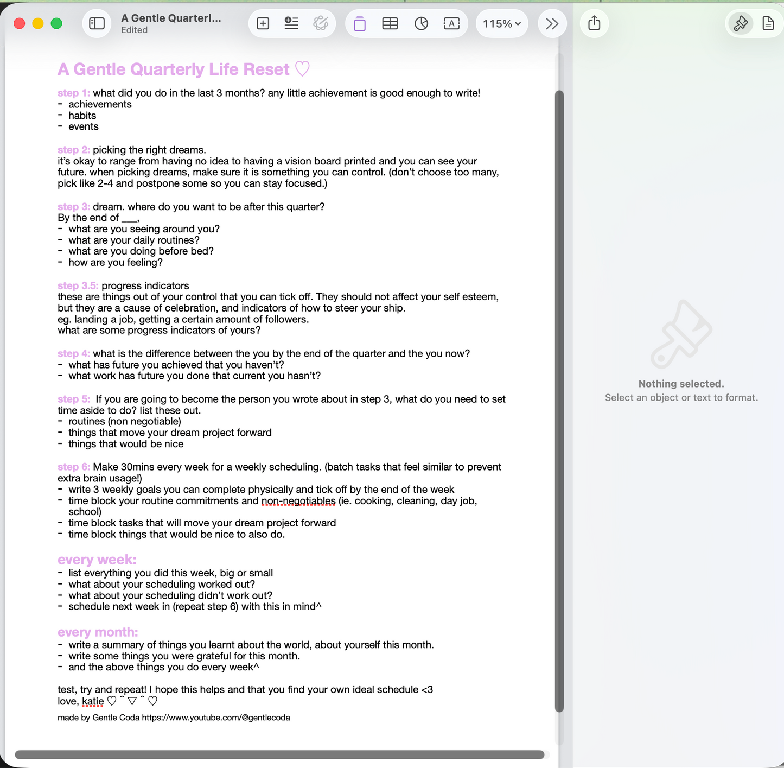Click 'routines (non negotiable)' list item
784x768 pixels.
125,422
